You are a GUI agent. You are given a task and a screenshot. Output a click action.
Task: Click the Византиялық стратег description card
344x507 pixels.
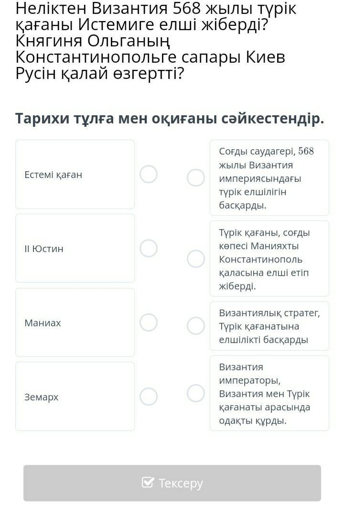point(269,326)
